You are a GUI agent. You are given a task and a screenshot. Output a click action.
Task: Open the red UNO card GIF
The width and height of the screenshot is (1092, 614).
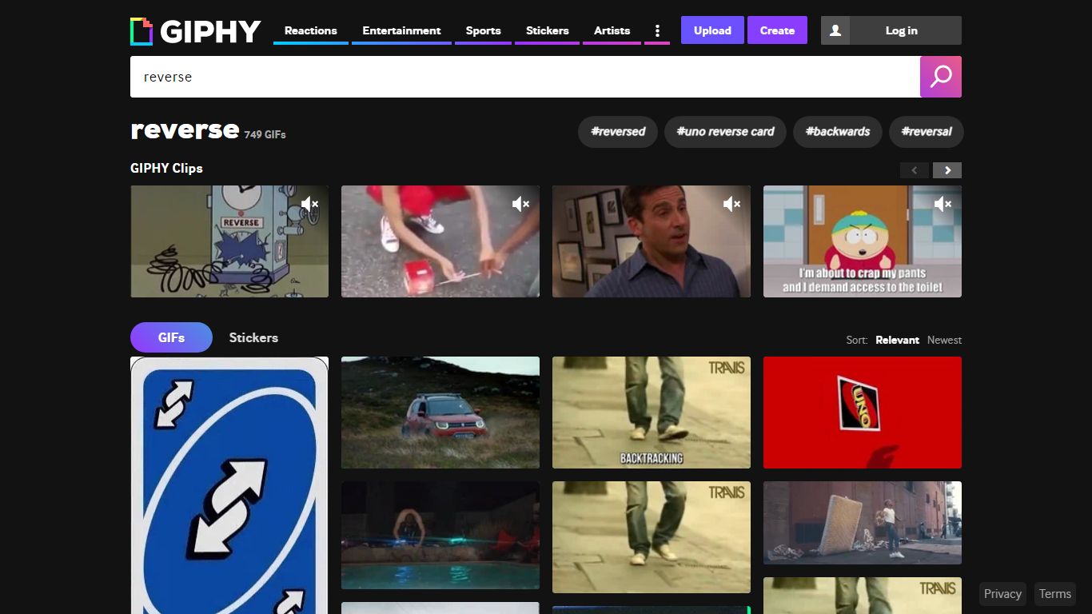coord(863,413)
